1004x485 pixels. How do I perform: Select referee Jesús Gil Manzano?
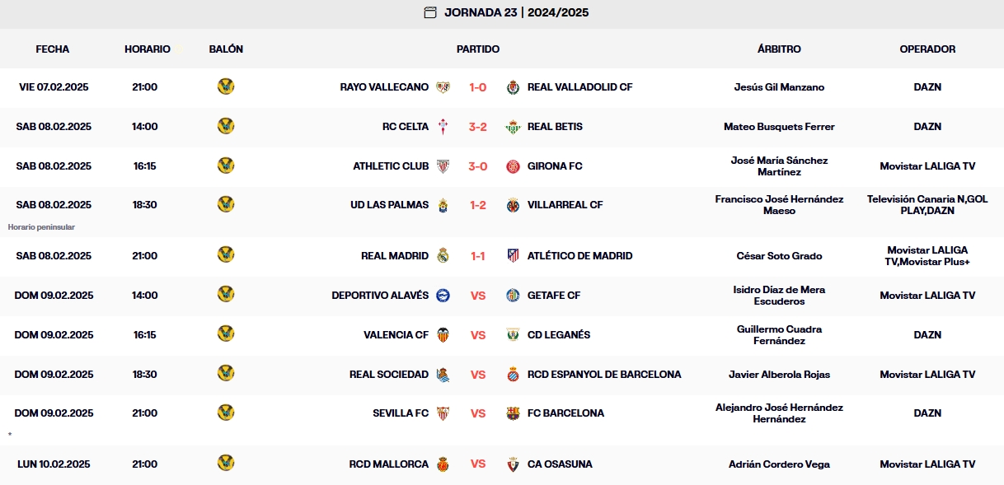click(781, 86)
